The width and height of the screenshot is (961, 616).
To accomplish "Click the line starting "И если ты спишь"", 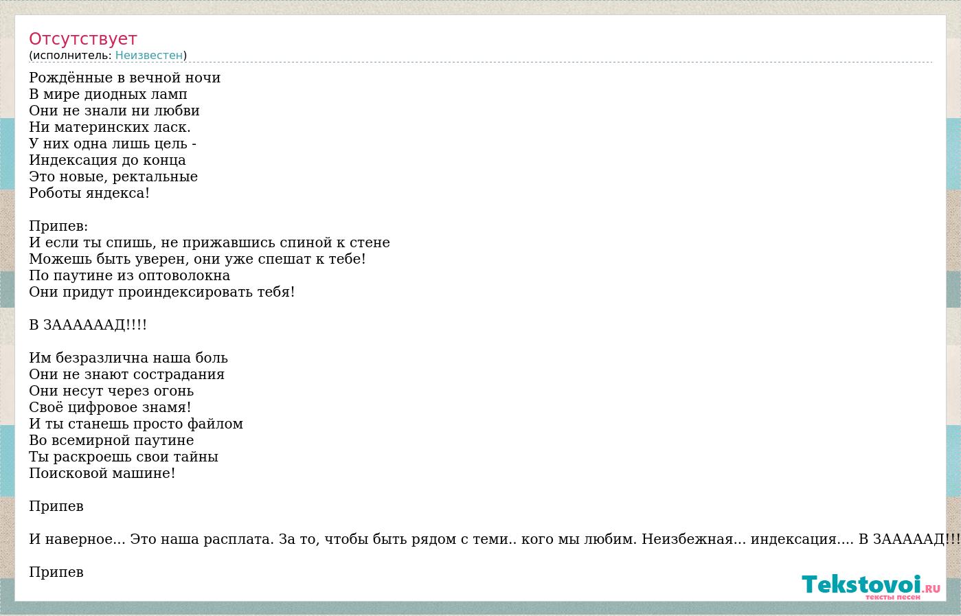I will click(210, 242).
